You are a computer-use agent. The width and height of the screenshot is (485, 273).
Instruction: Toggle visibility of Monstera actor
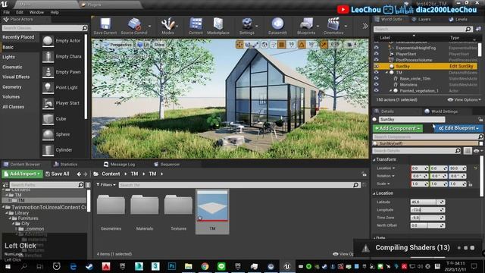[377, 84]
